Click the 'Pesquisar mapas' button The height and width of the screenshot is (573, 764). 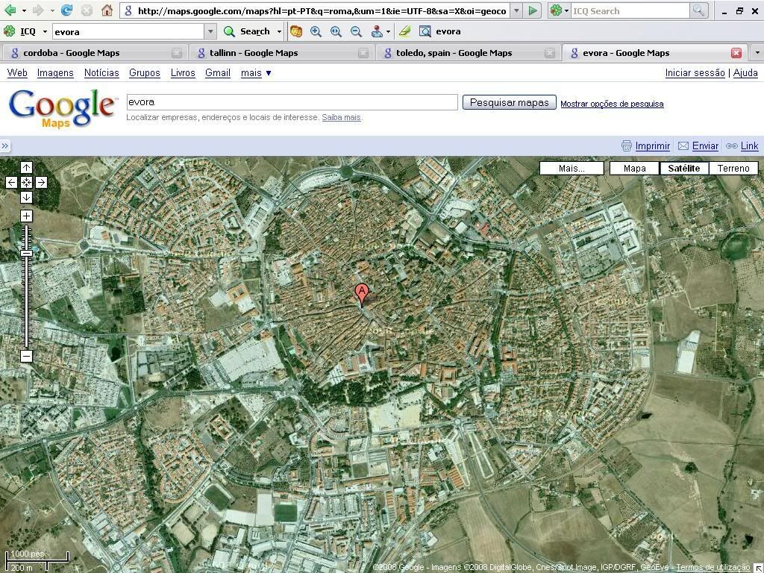point(509,102)
